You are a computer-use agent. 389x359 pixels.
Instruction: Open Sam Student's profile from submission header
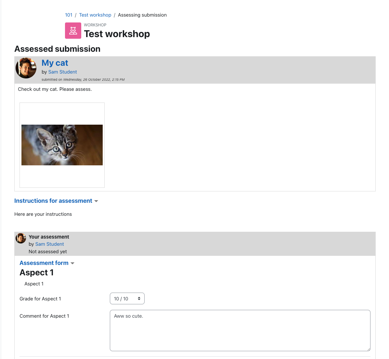coord(62,72)
